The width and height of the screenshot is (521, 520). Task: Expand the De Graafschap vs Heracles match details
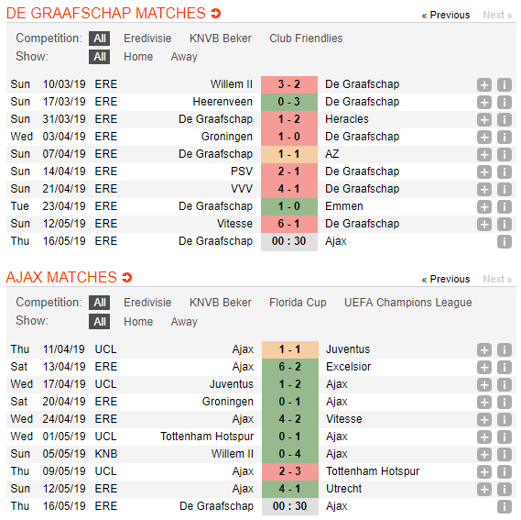[x=484, y=119]
